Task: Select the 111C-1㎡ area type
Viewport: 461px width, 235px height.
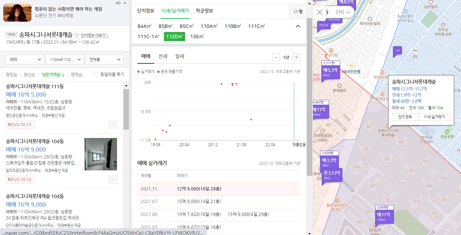Action: point(148,37)
